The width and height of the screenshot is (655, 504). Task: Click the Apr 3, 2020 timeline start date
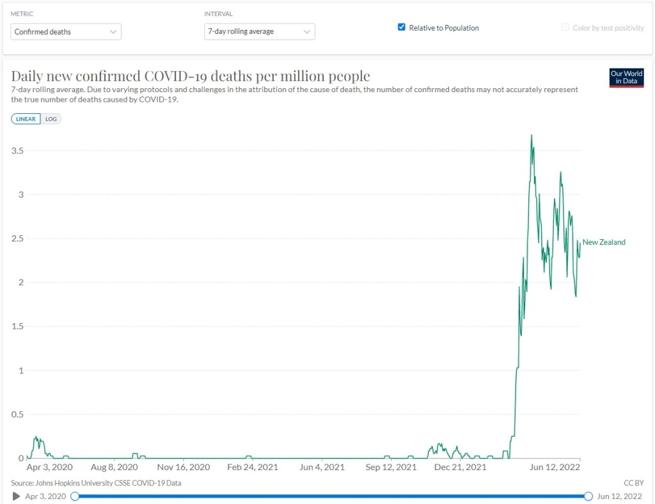(45, 496)
